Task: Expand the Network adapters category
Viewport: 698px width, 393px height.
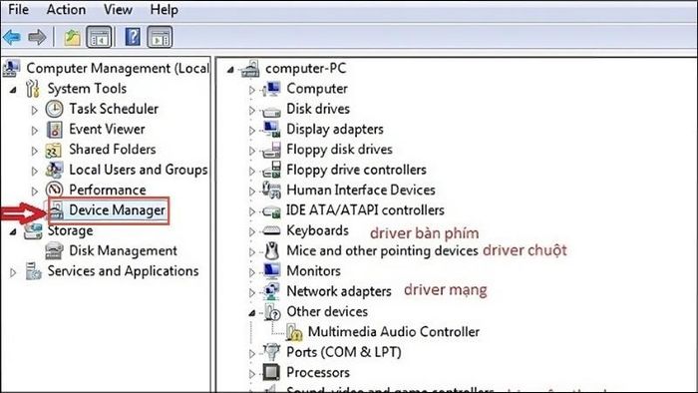Action: pyautogui.click(x=252, y=292)
